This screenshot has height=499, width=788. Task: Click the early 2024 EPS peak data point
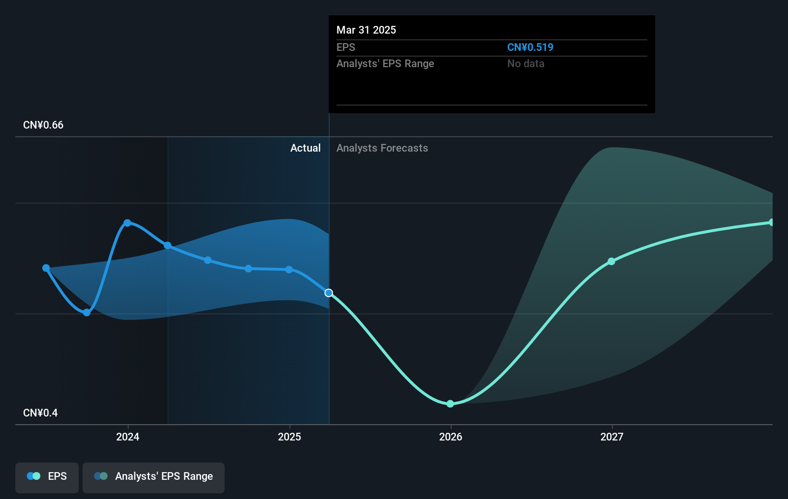(127, 223)
